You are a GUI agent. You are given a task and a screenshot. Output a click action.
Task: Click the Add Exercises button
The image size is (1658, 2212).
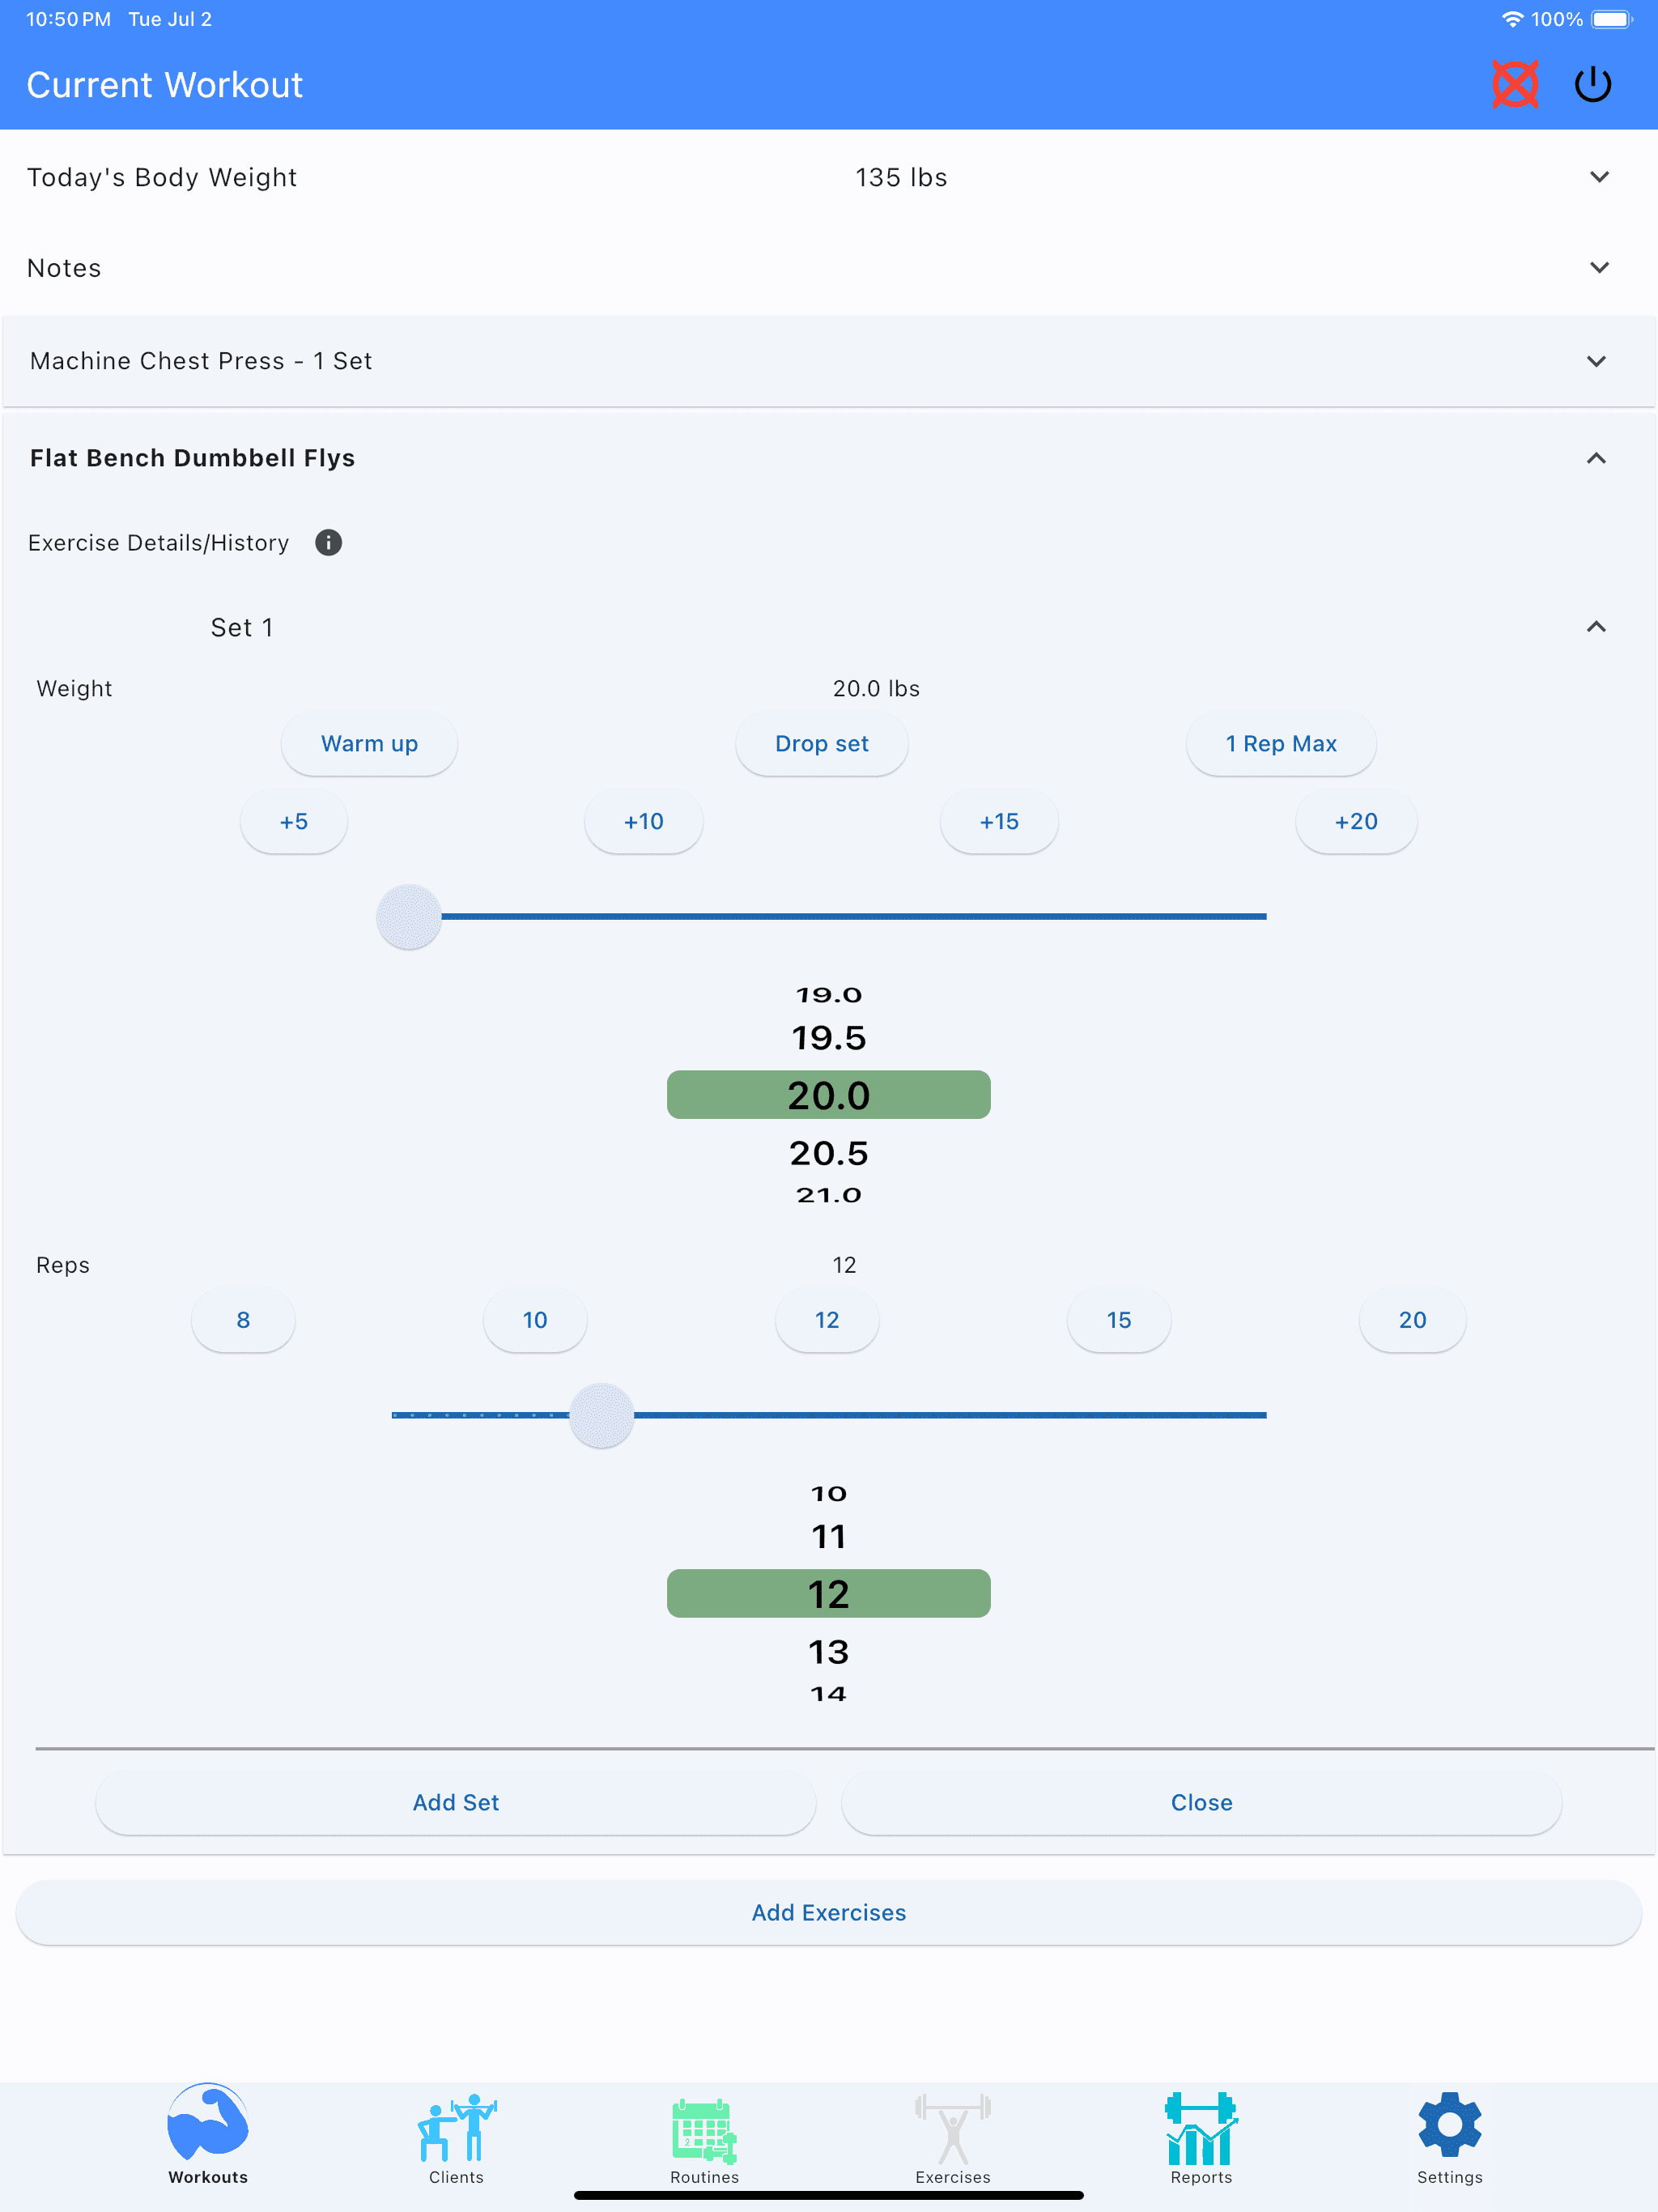pos(829,1912)
